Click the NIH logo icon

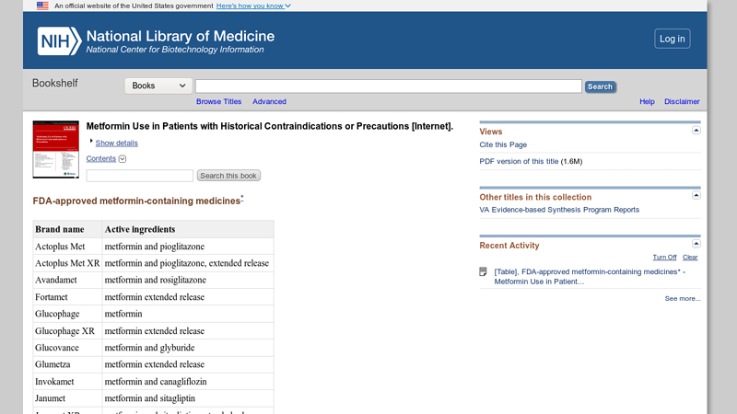tap(59, 40)
